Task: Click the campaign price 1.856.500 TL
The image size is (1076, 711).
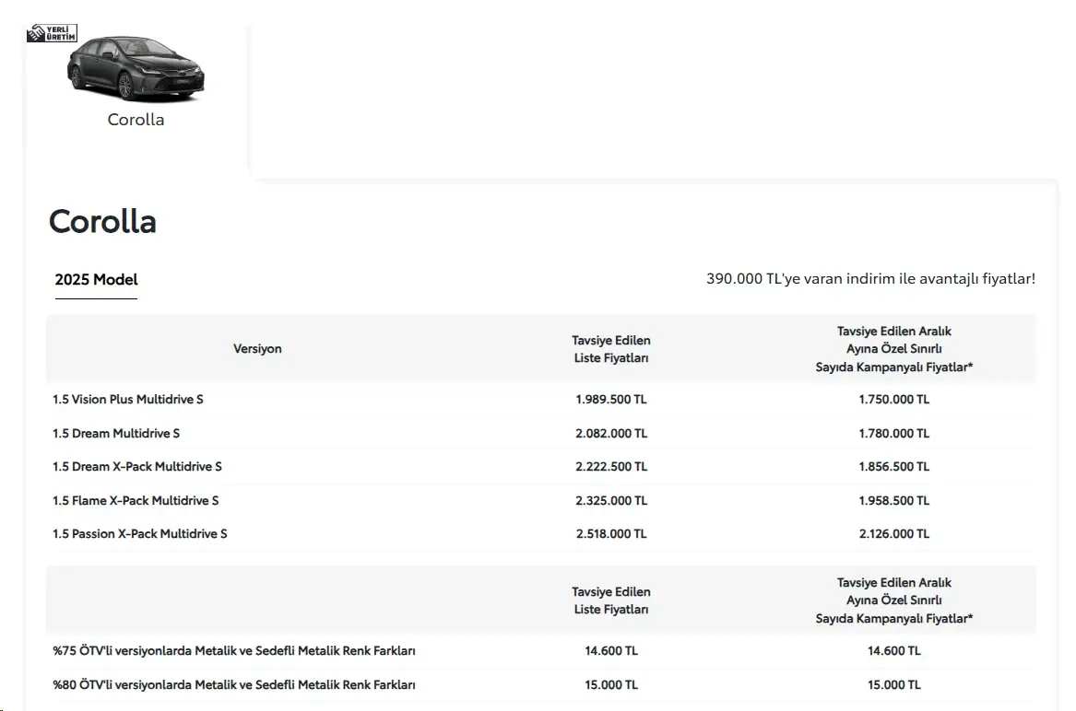Action: 894,466
